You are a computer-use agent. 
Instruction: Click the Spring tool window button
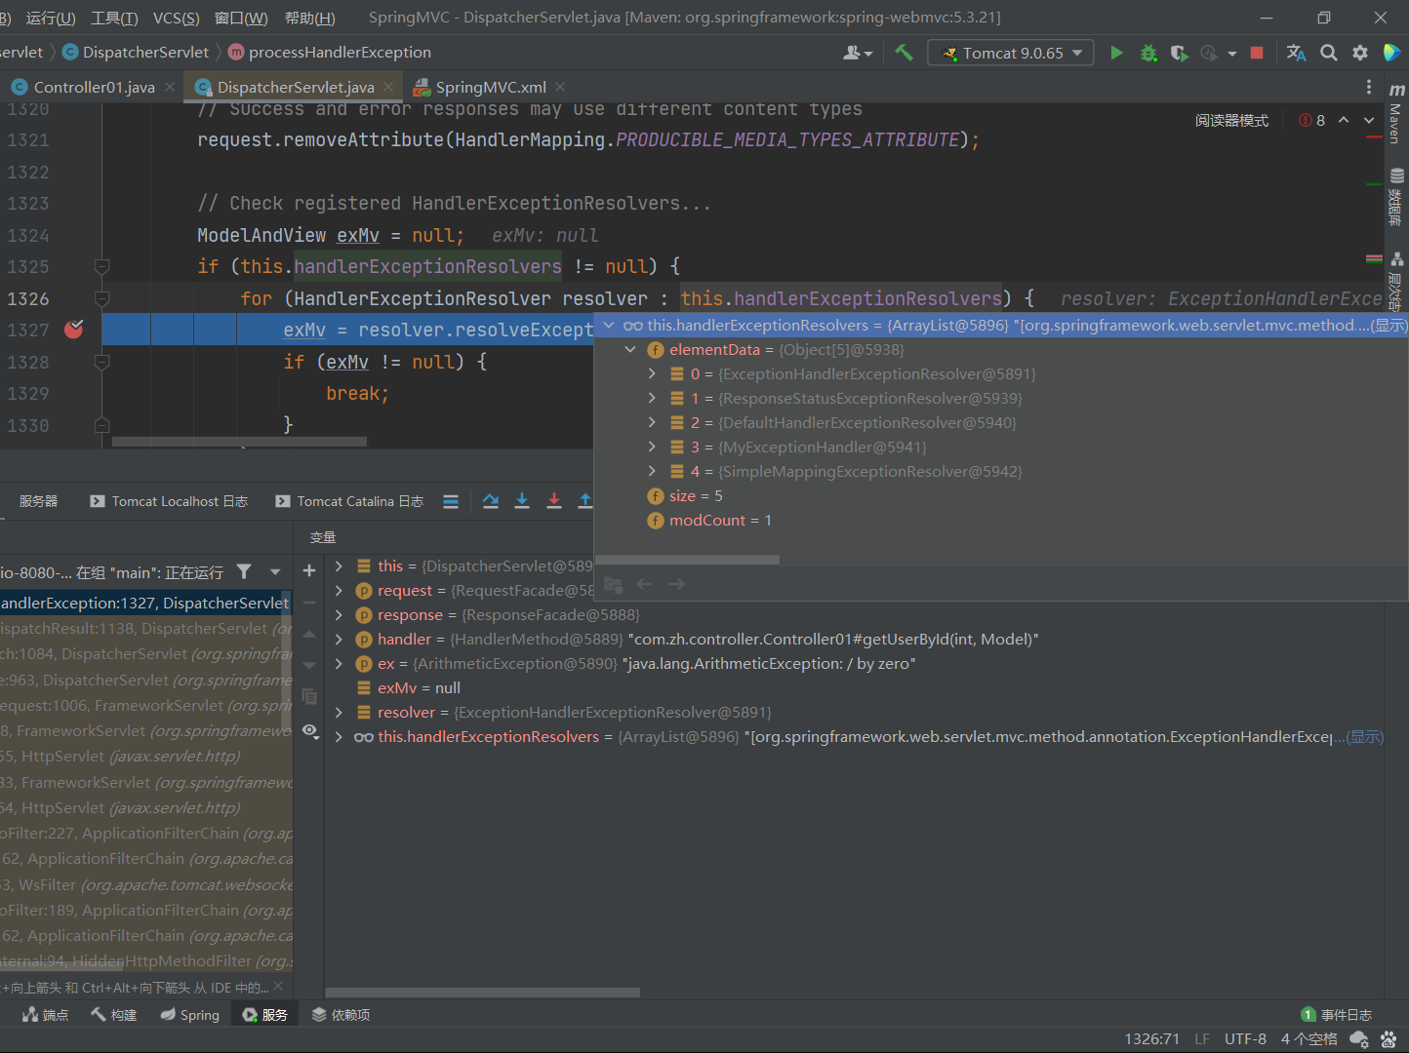190,1015
